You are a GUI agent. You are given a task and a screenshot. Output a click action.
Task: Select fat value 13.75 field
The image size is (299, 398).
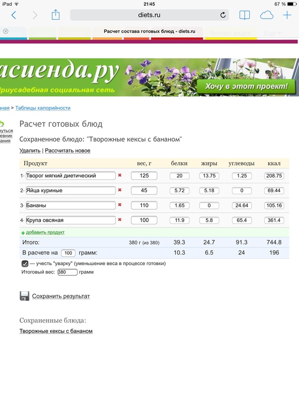coord(209,176)
